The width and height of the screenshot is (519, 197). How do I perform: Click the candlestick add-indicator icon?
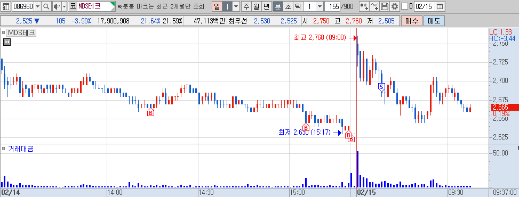coord(364,6)
